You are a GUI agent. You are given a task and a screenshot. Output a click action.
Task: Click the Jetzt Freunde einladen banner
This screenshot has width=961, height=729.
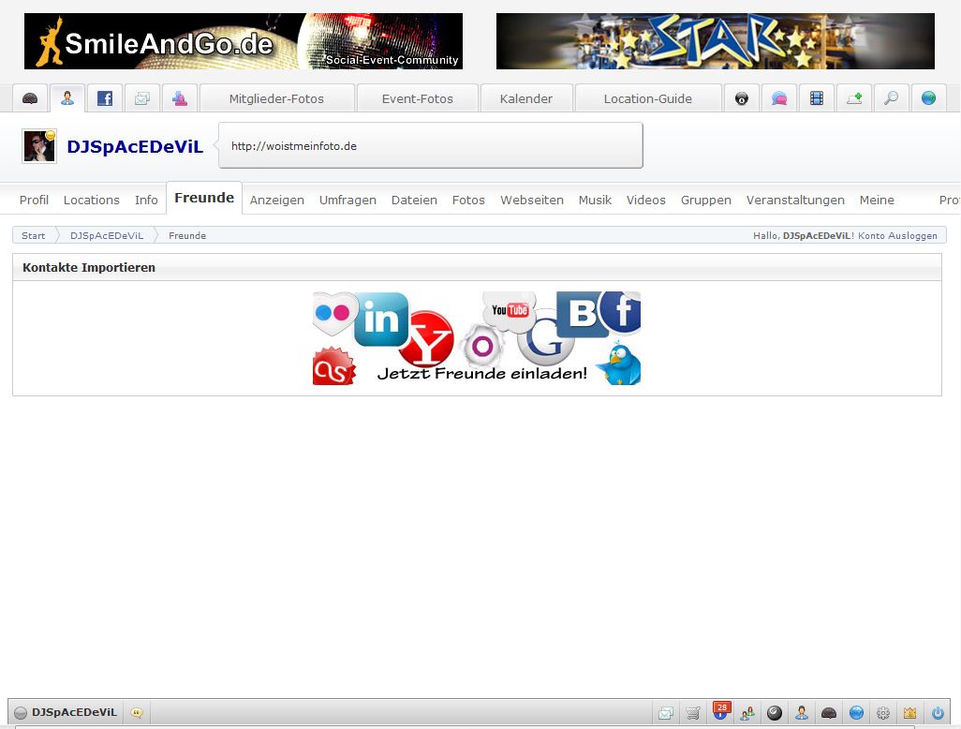pos(477,338)
